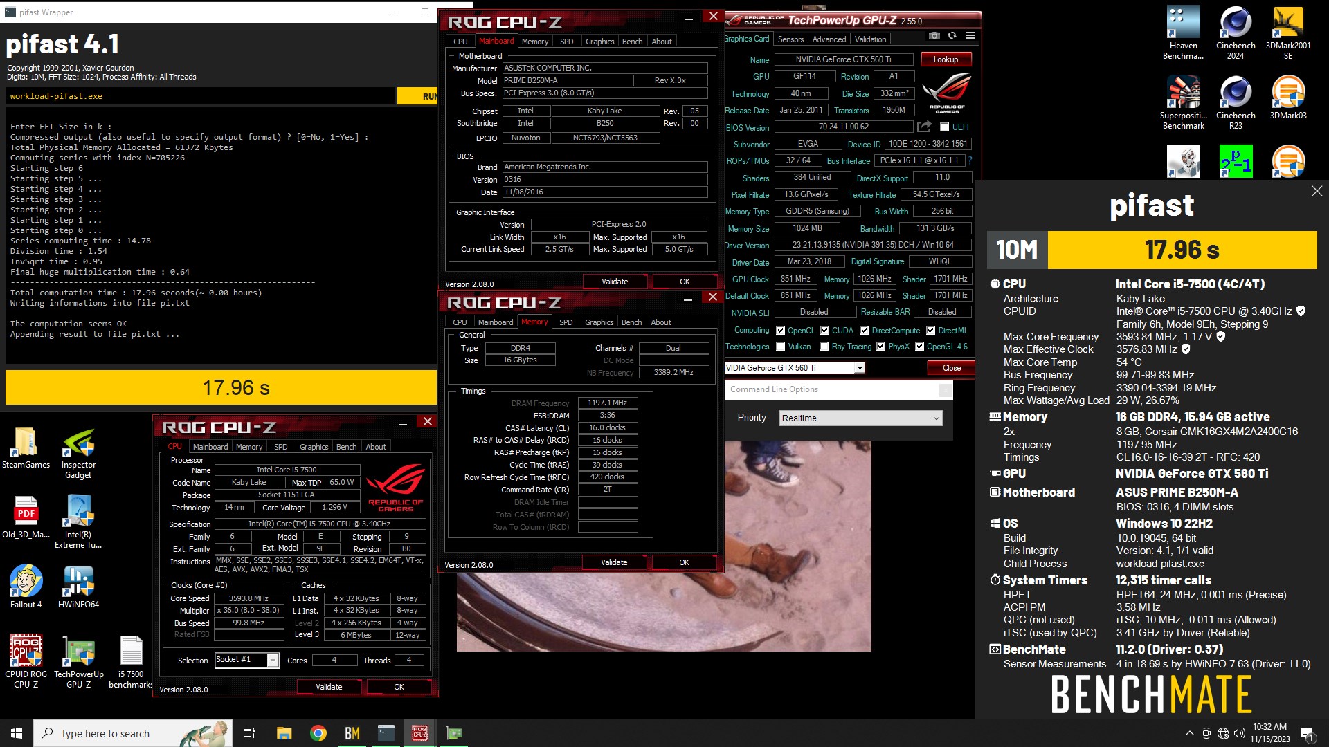Open the Windows Start menu
The height and width of the screenshot is (747, 1329).
(x=17, y=733)
